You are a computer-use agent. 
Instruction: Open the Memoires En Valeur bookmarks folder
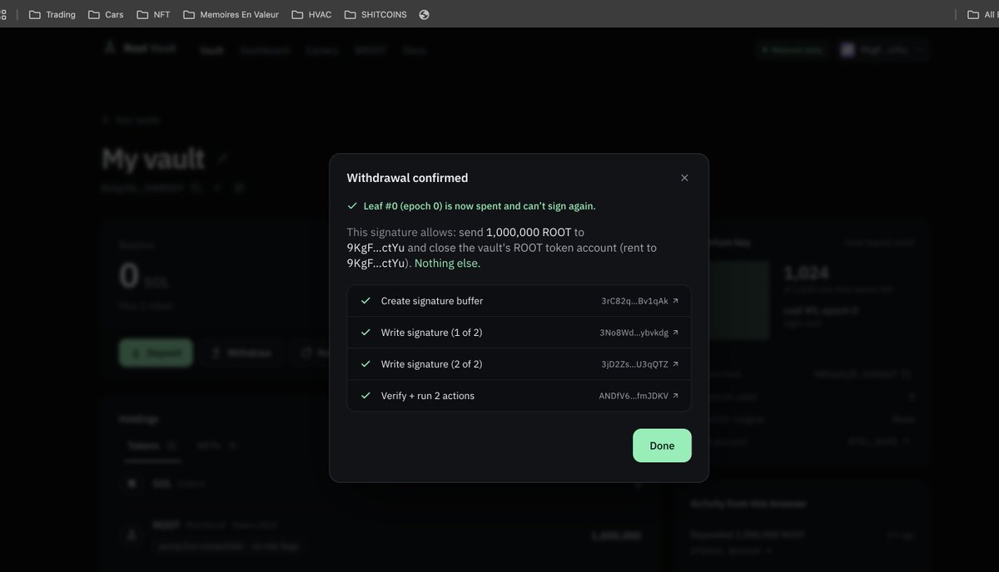[231, 14]
